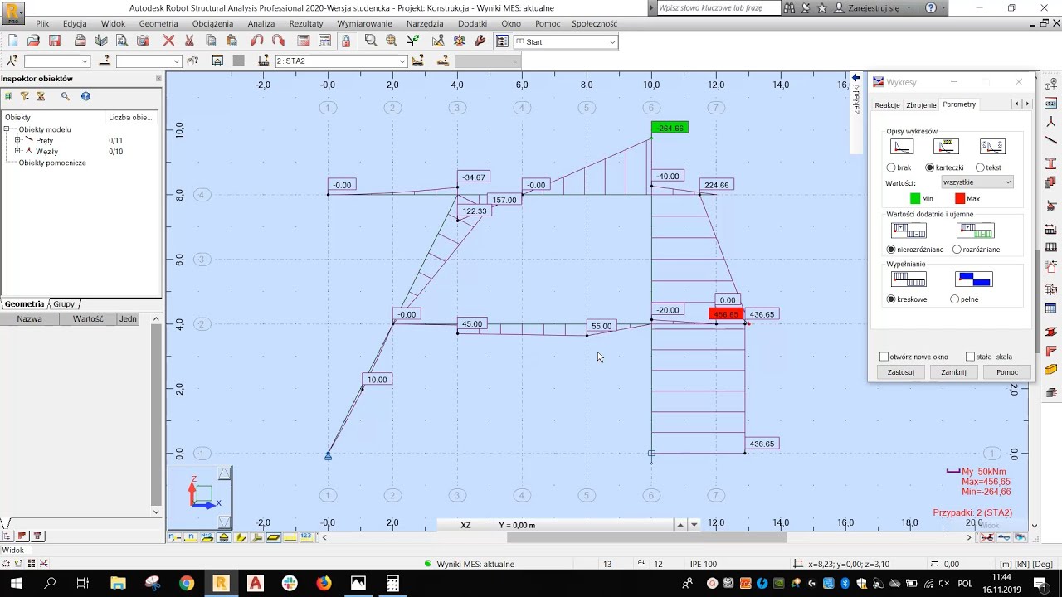Open the Rezultaty menu
Viewport: 1062px width, 597px height.
pos(306,24)
